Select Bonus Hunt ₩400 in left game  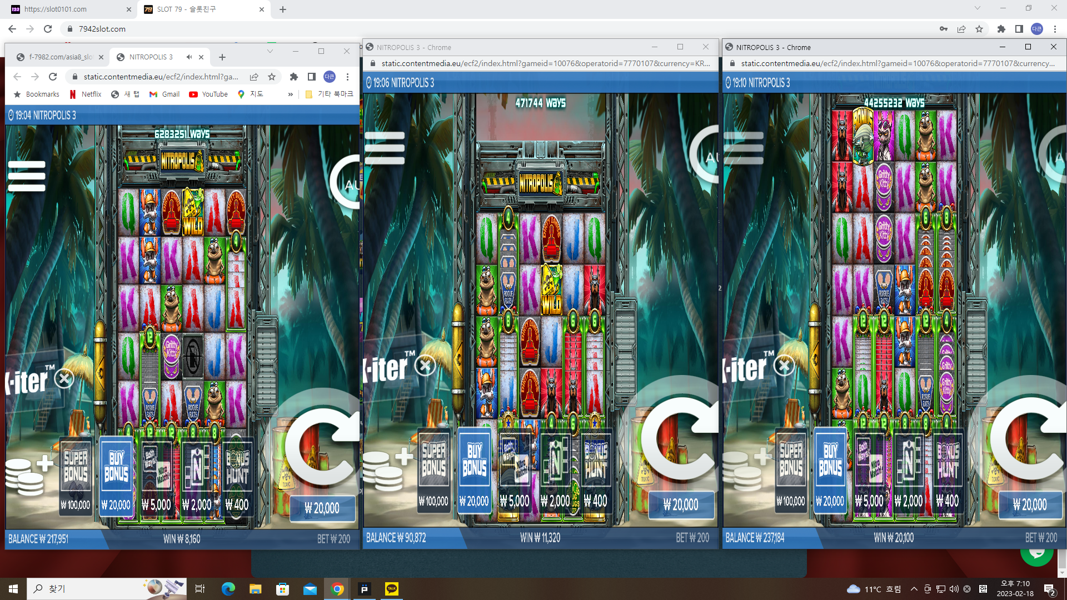tap(237, 476)
